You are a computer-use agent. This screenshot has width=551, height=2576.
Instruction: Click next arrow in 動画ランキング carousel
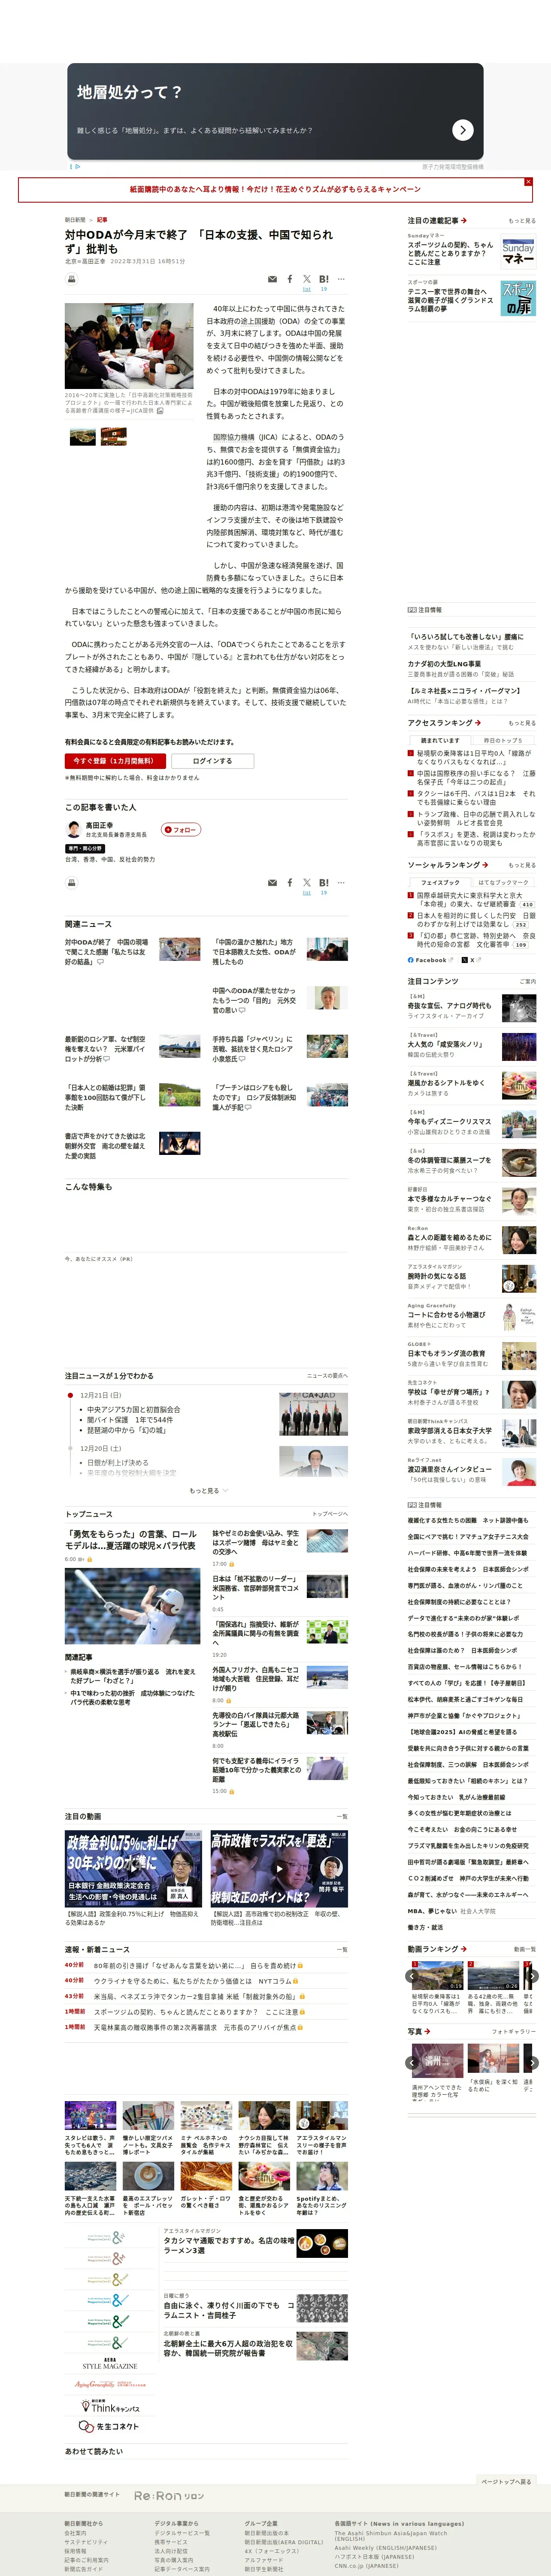[x=532, y=1976]
